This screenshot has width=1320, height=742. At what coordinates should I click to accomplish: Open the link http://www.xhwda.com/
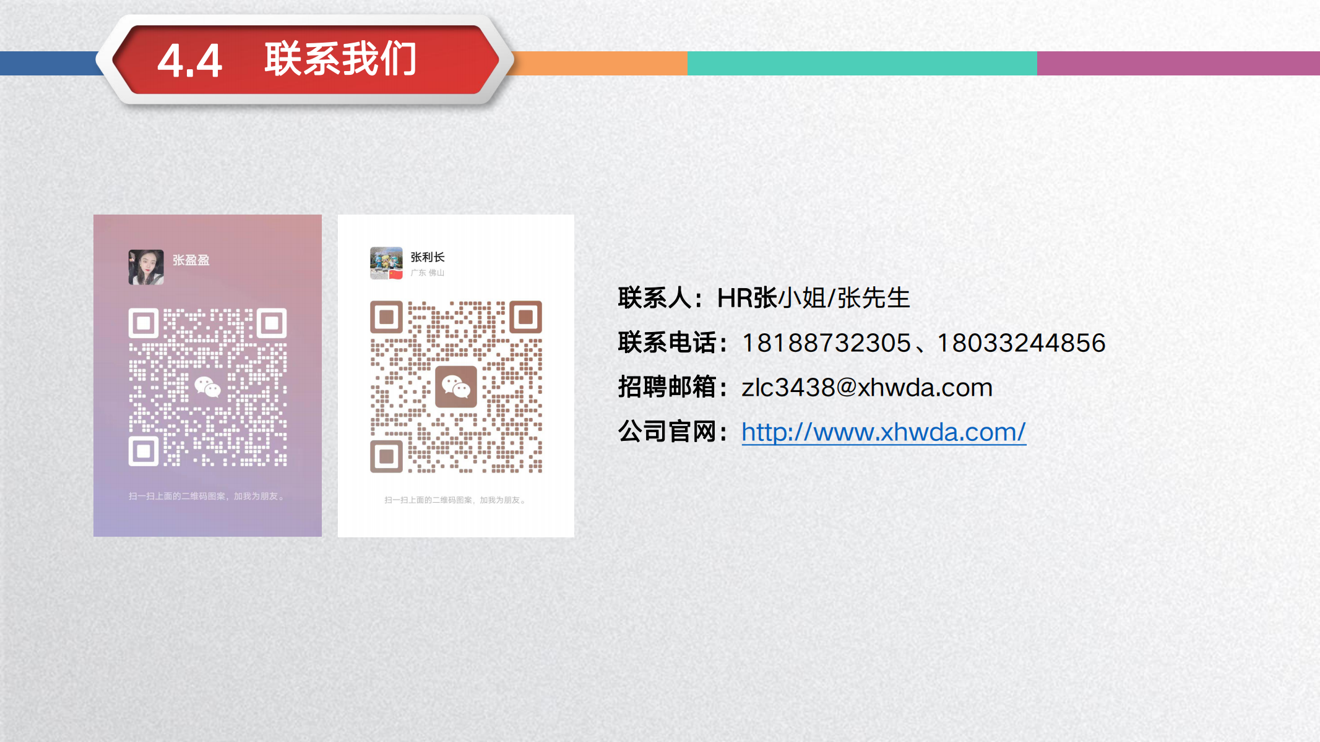882,433
